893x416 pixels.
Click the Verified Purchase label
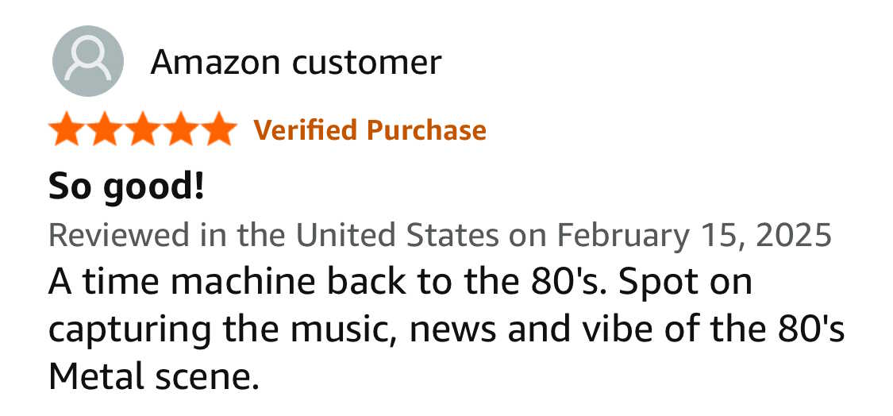(370, 130)
